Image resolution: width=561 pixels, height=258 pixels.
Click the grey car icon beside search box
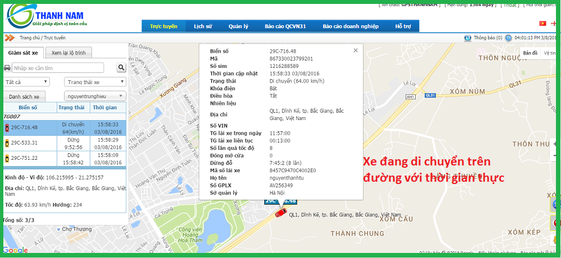[x=7, y=68]
